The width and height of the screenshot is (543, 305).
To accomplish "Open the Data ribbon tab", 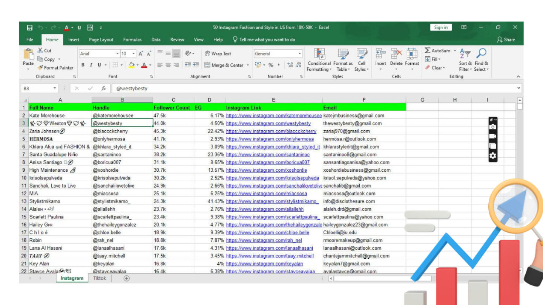I will (x=156, y=40).
